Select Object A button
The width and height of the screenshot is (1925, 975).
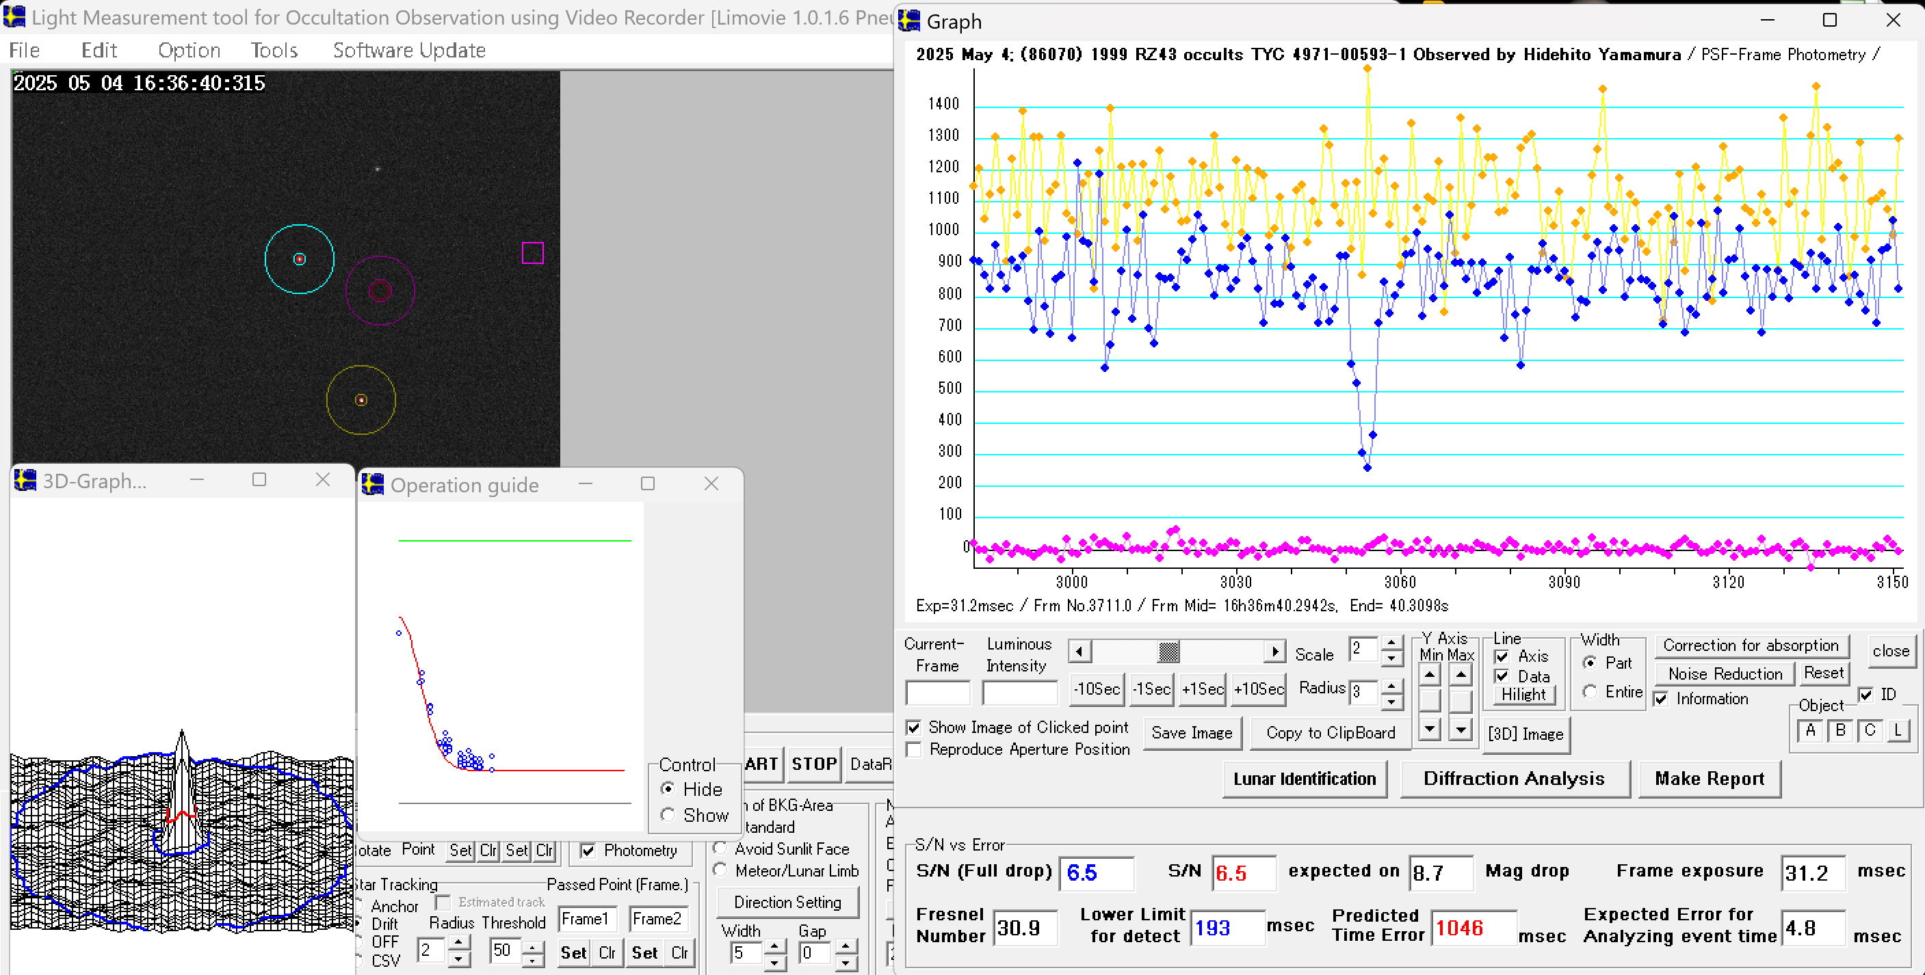pyautogui.click(x=1810, y=730)
